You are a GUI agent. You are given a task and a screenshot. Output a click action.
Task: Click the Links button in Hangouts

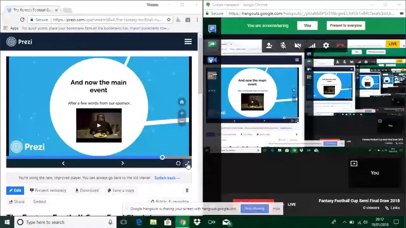pyautogui.click(x=392, y=208)
